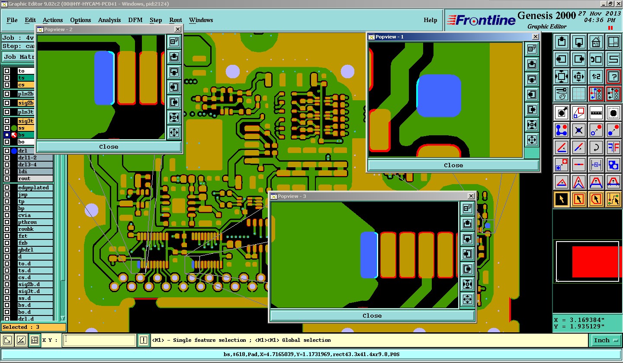Screen dimensions: 623x363
Task: Open the Options menu
Action: coord(80,20)
